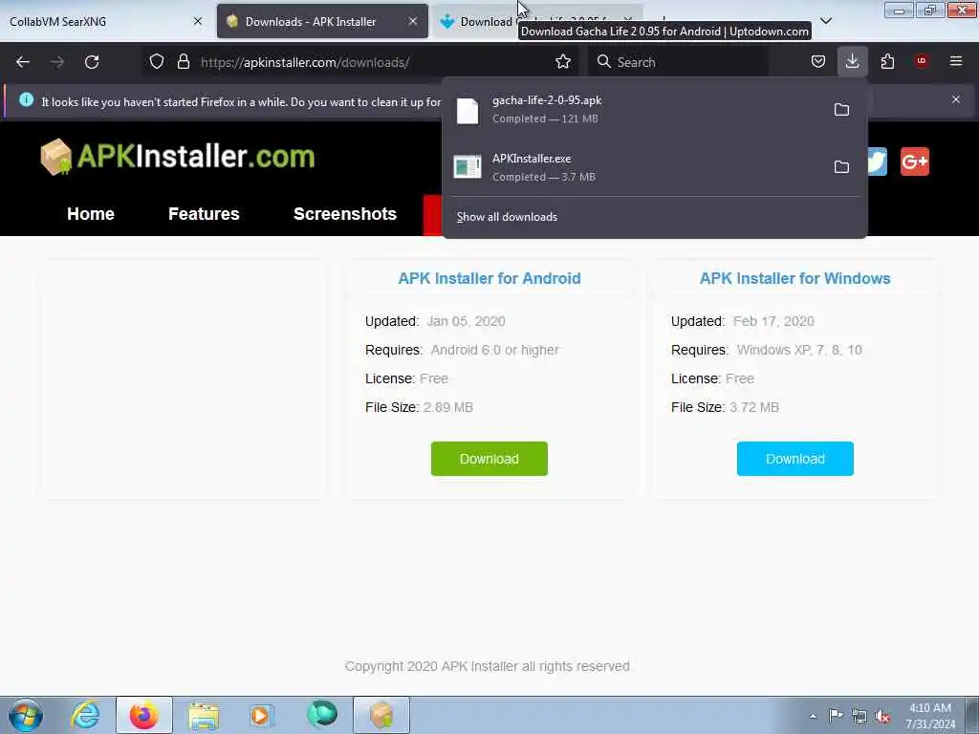
Task: Click the APK Installer taskbar icon
Action: pos(381,715)
